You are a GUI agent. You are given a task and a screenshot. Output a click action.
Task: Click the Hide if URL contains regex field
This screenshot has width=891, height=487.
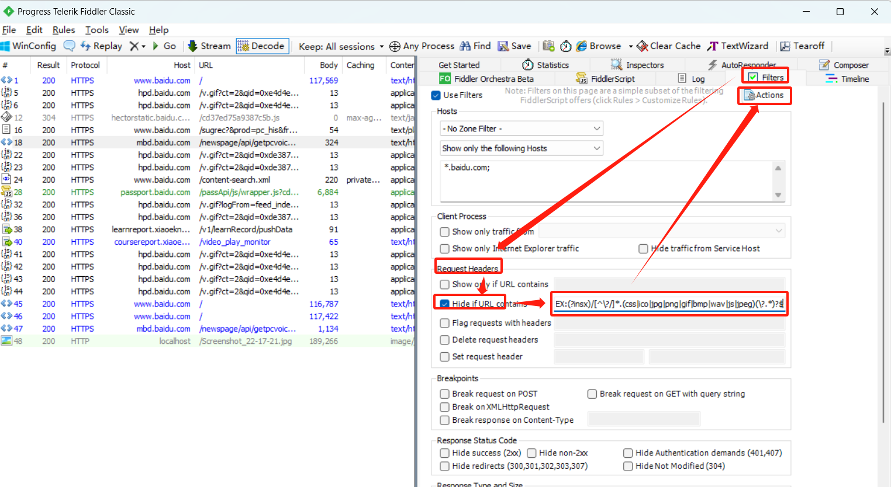tap(669, 304)
